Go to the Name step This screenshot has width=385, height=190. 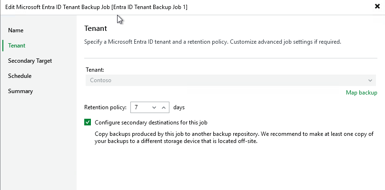coord(16,30)
